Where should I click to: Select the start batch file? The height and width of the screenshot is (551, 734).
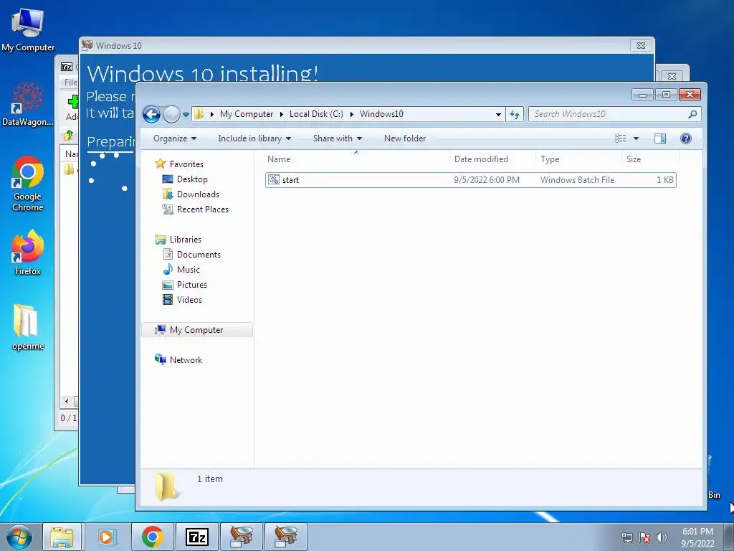(470, 180)
